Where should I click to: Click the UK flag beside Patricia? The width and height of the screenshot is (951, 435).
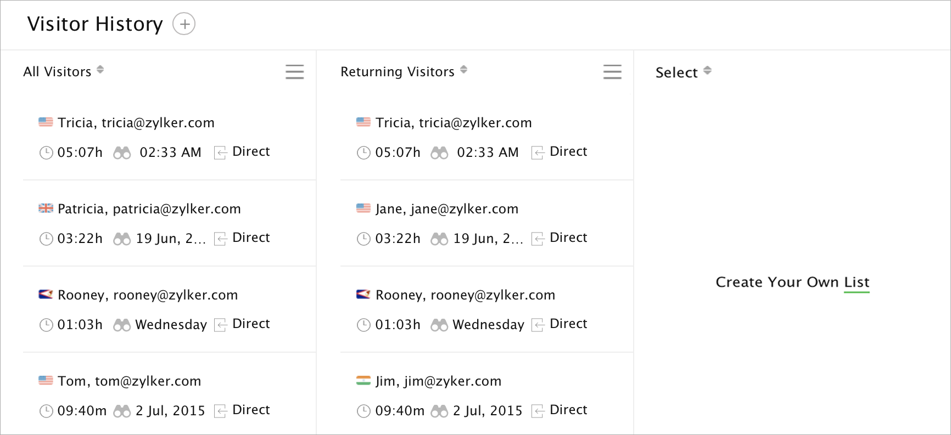pos(46,208)
